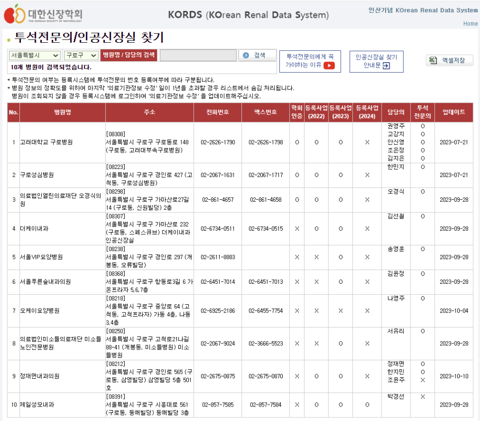Click the 인산기념 KOrean Renal Data System link

click(x=423, y=10)
